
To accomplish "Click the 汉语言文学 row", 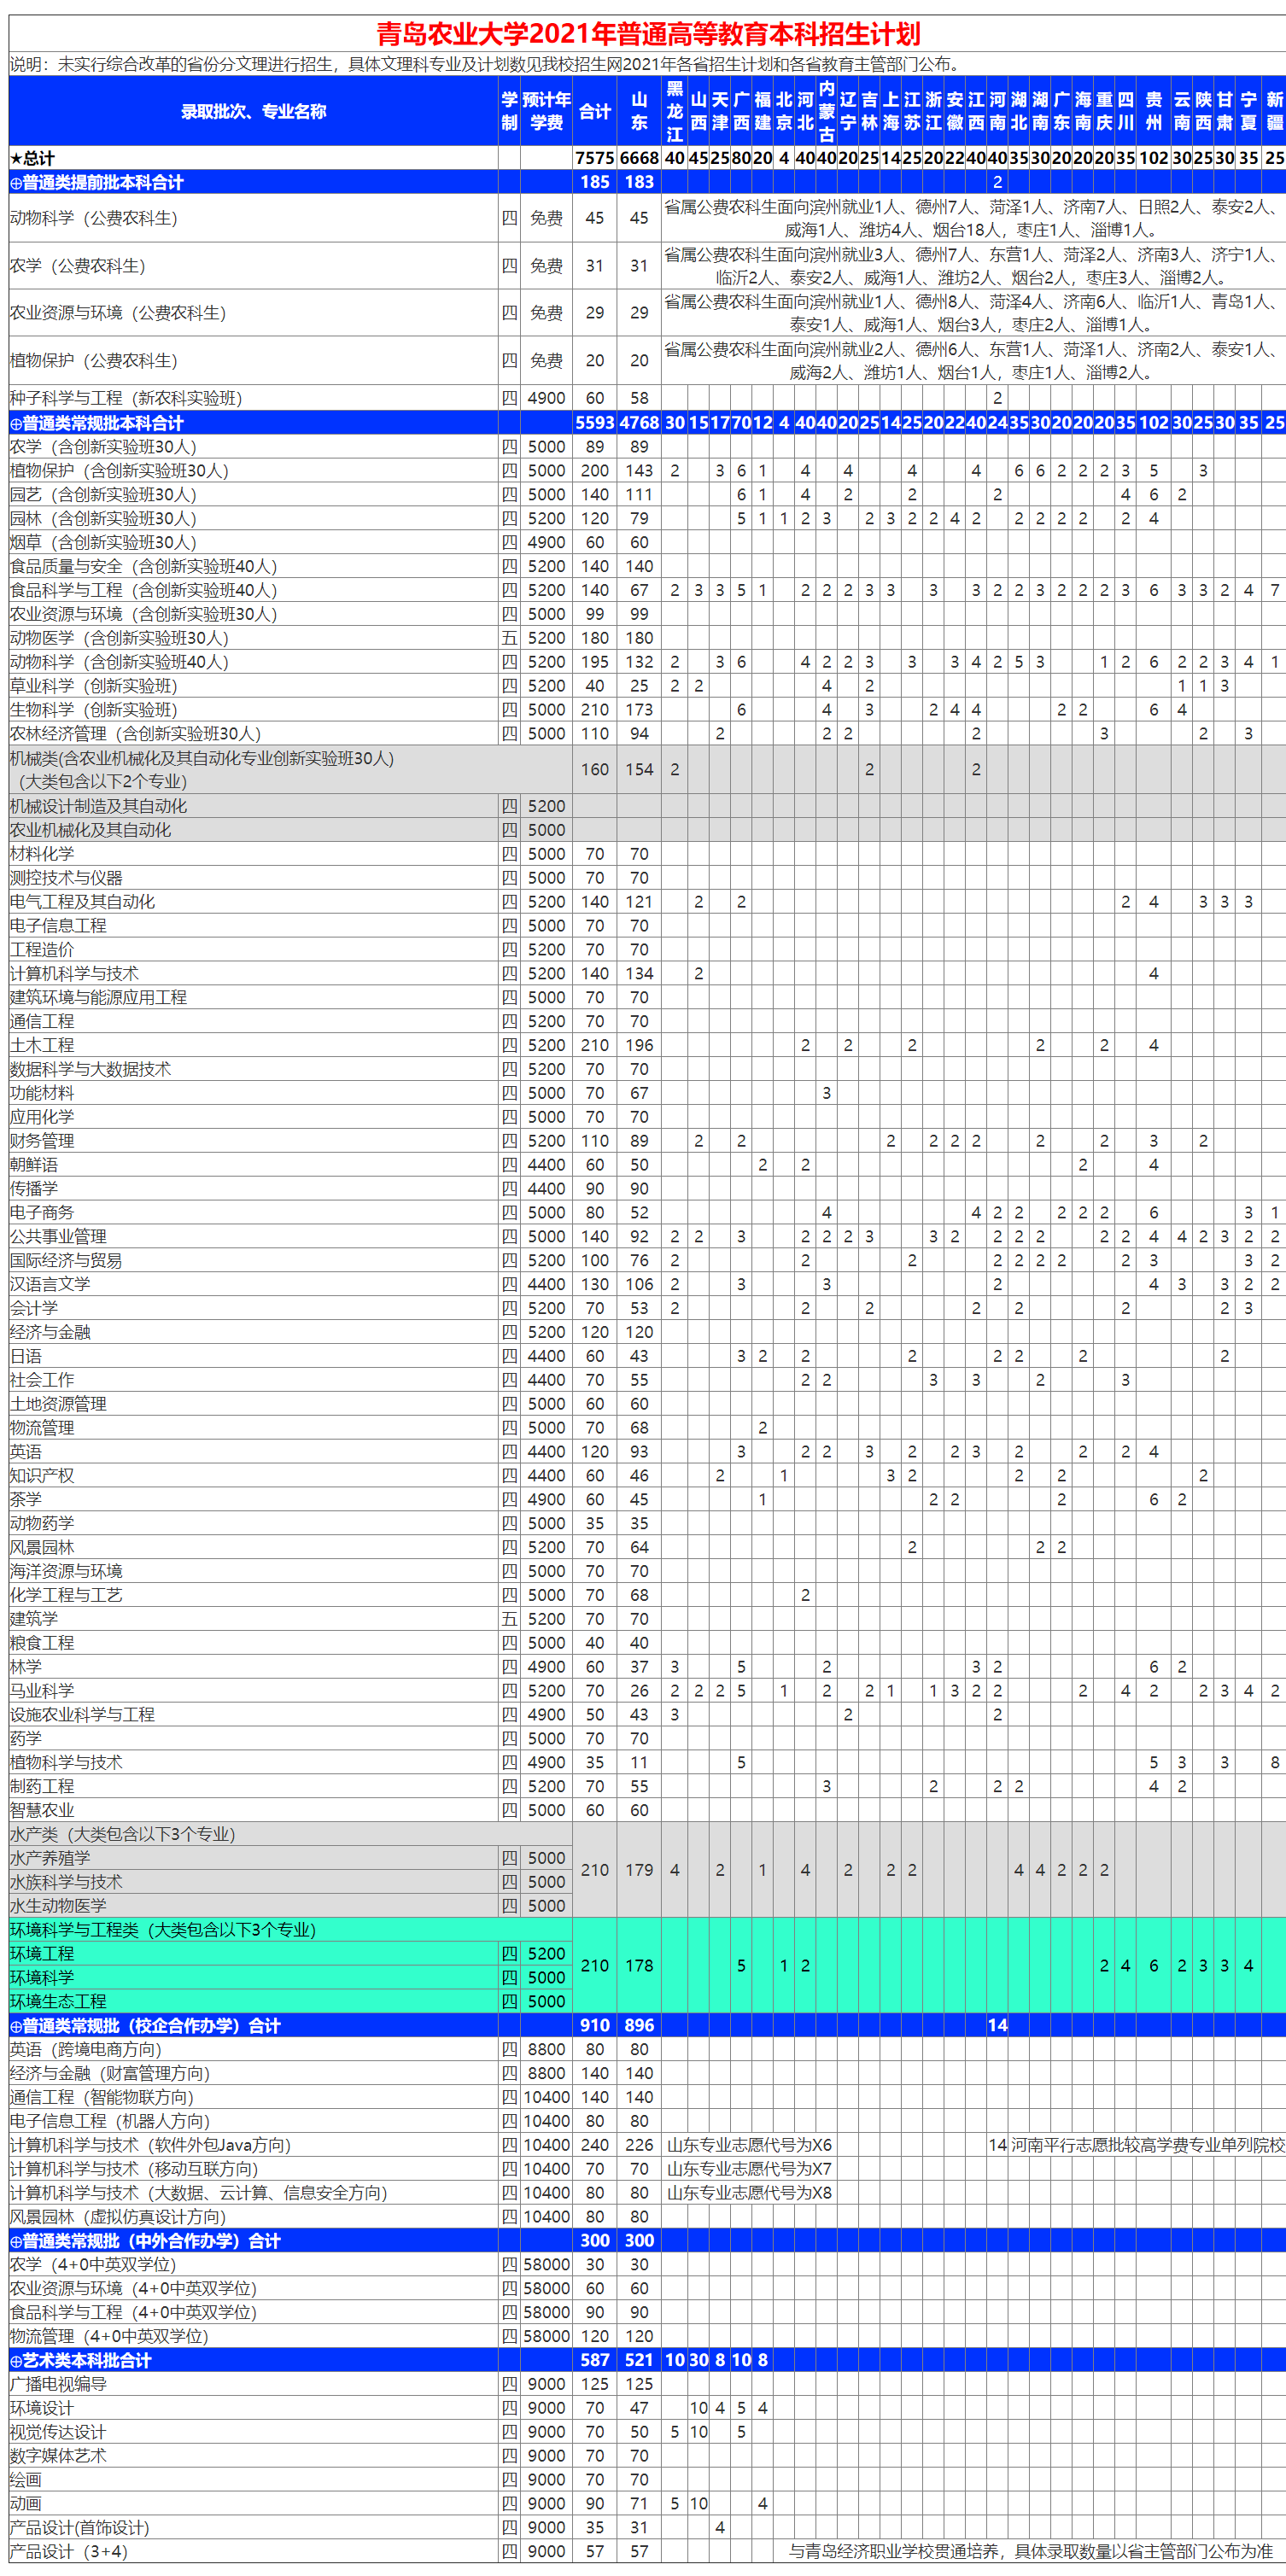I will click(x=647, y=1284).
